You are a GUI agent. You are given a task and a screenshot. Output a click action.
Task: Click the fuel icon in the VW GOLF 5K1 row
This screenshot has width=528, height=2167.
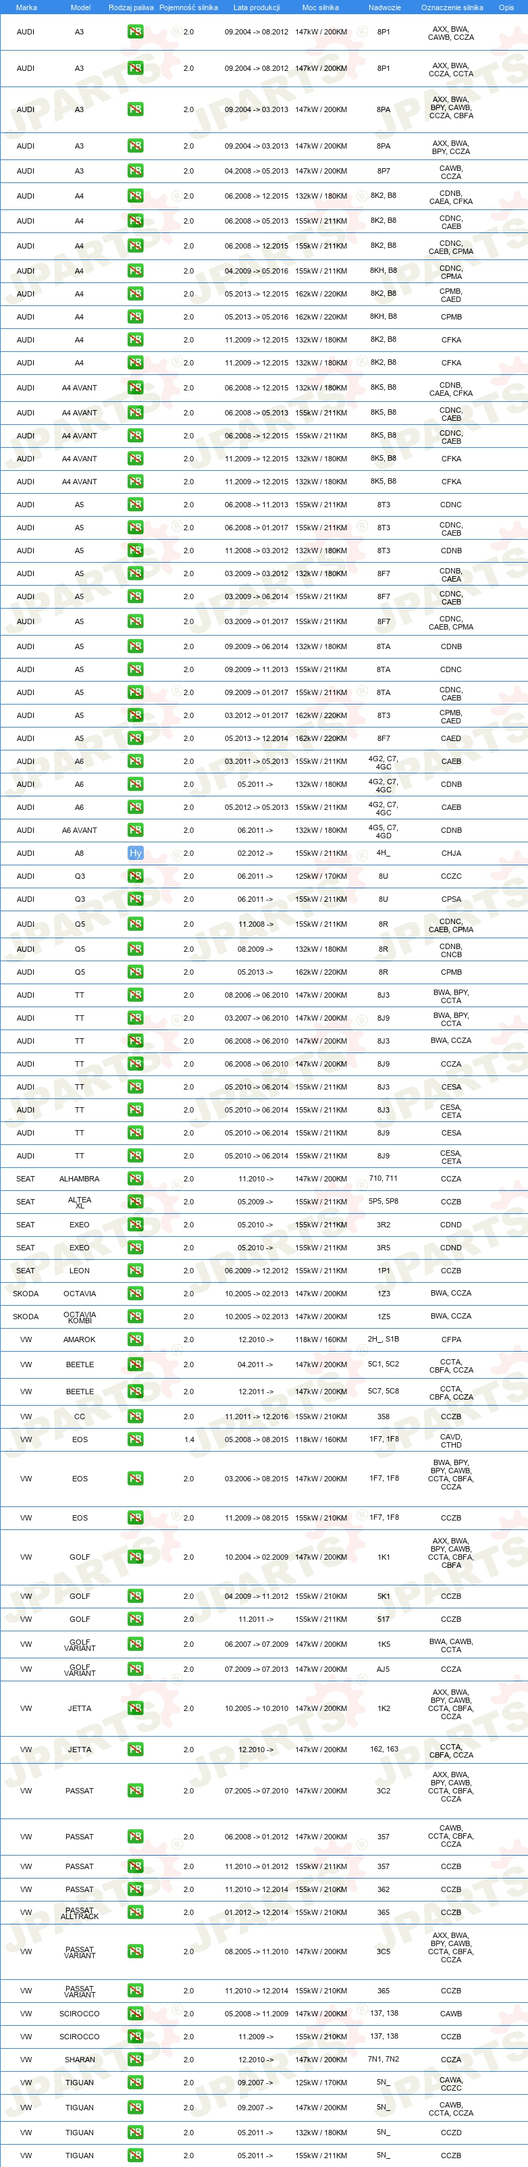[x=135, y=1596]
